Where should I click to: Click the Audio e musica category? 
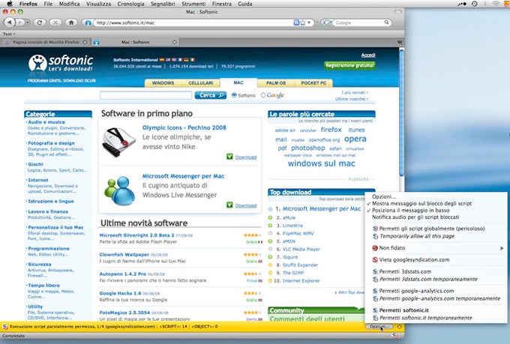pos(46,122)
